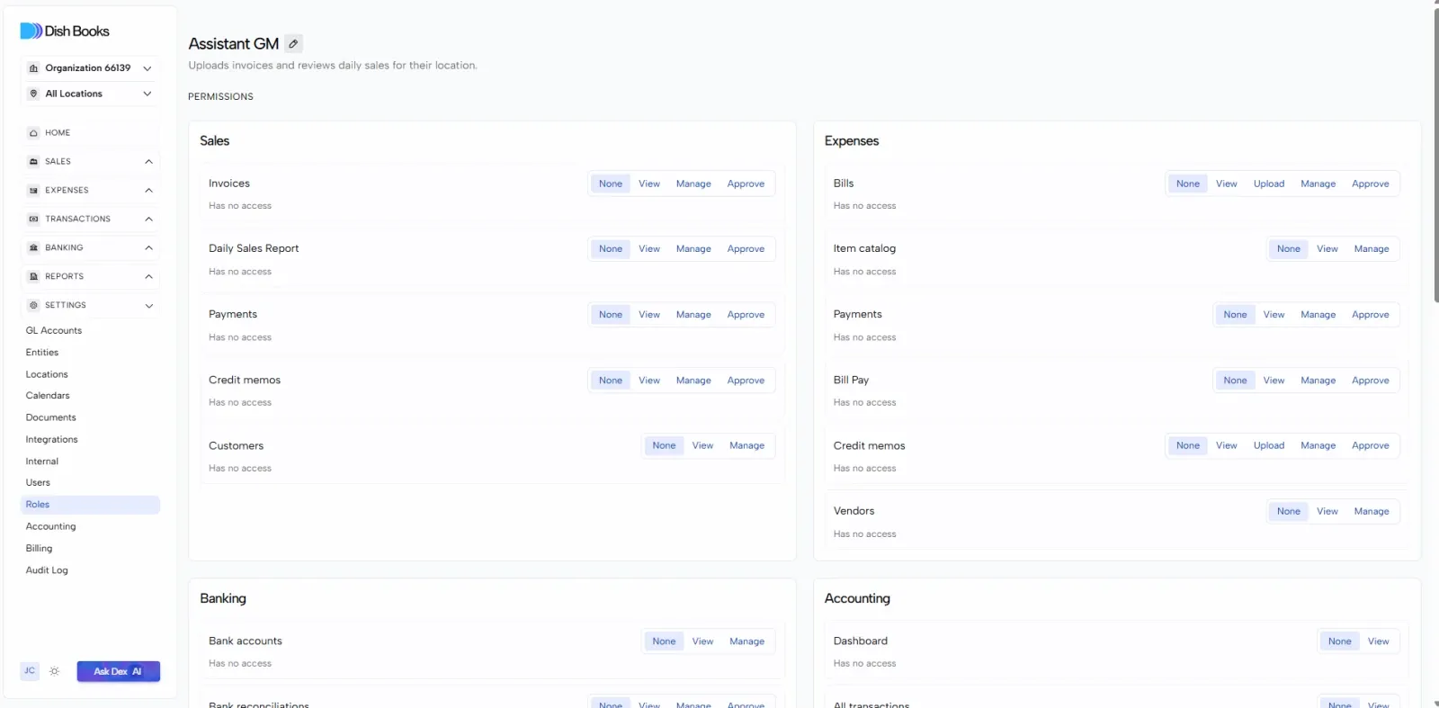Set Customers permission to Manage
Screen dimensions: 1439x708
(746, 446)
